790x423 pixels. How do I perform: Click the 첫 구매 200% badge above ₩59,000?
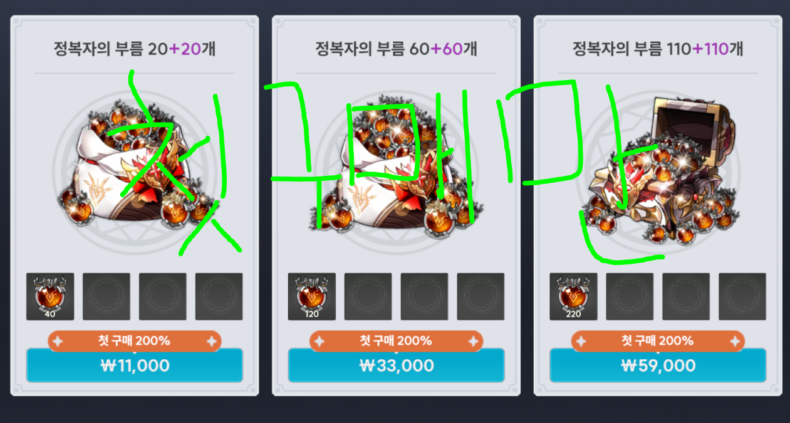pyautogui.click(x=658, y=341)
